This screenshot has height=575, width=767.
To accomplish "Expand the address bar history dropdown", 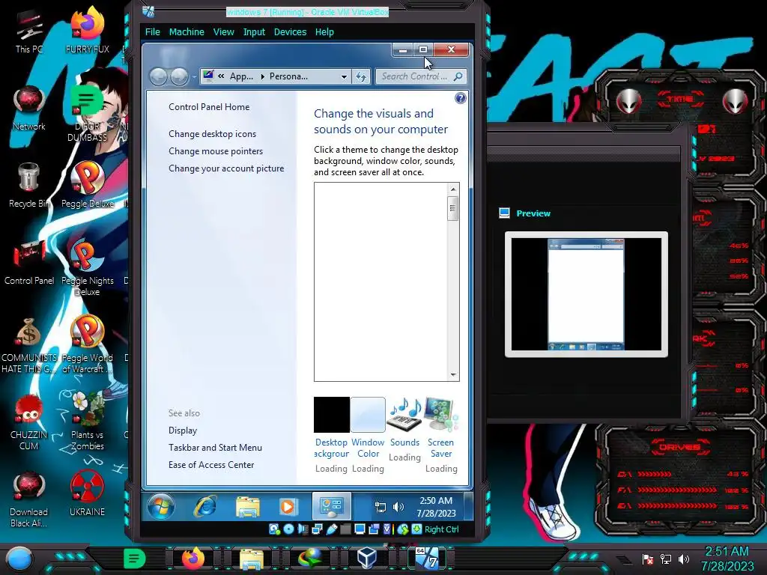I will point(344,77).
